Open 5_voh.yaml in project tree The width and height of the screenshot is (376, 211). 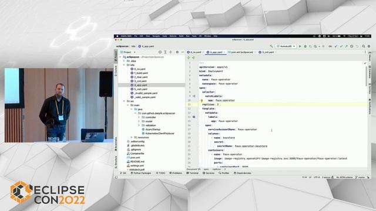[x=139, y=89]
